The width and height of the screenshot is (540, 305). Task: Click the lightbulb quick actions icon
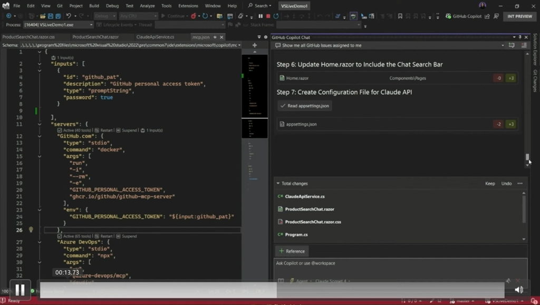(31, 230)
